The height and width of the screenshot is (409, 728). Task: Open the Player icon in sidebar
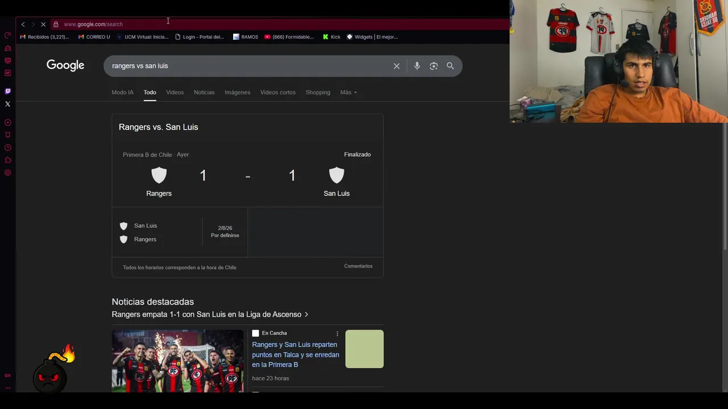click(8, 123)
